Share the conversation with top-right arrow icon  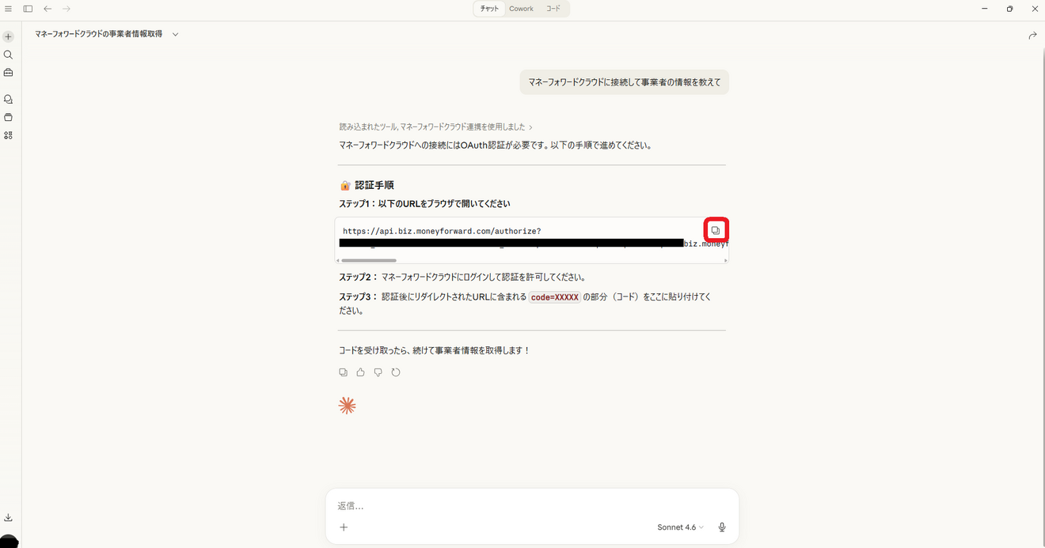click(x=1032, y=36)
